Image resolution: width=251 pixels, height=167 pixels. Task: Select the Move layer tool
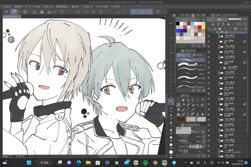(x=193, y=100)
